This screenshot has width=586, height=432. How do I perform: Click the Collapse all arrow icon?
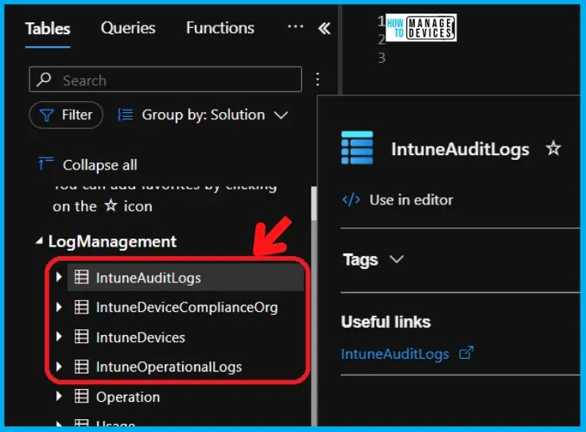tap(45, 164)
